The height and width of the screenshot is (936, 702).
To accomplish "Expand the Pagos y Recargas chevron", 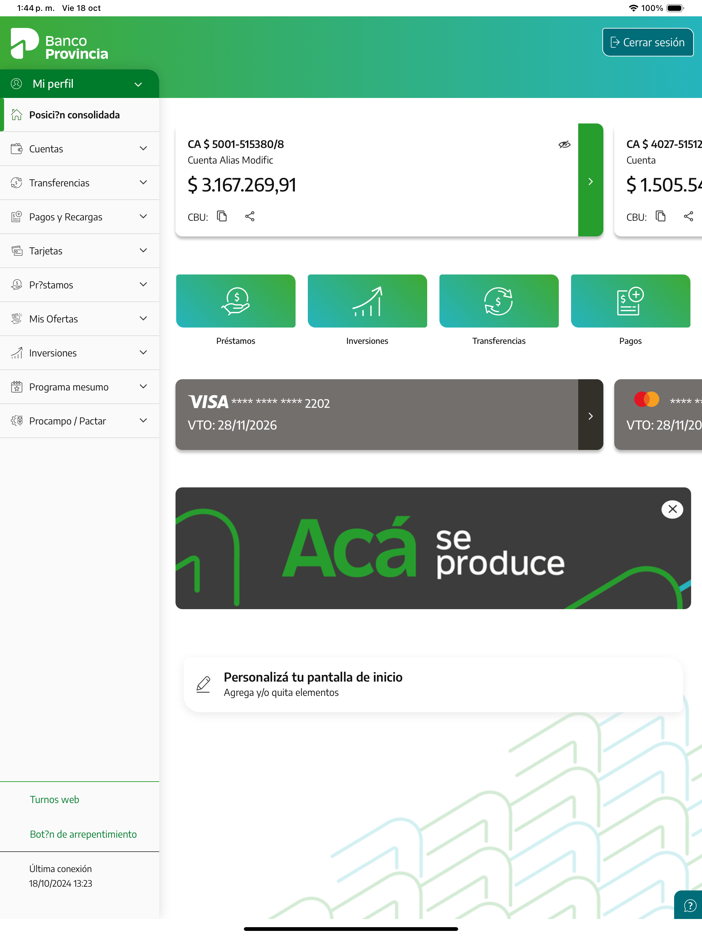I will [144, 217].
